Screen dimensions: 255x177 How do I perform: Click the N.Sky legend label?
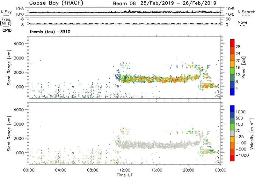point(6,12)
